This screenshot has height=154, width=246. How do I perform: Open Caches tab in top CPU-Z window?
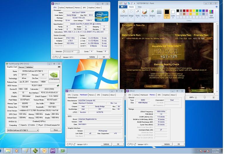61,8
